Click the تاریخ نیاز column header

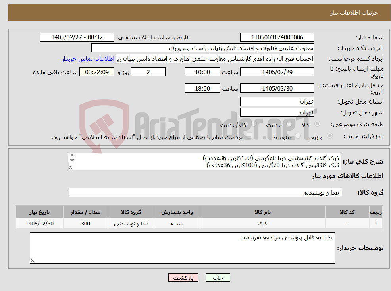coord(39,212)
